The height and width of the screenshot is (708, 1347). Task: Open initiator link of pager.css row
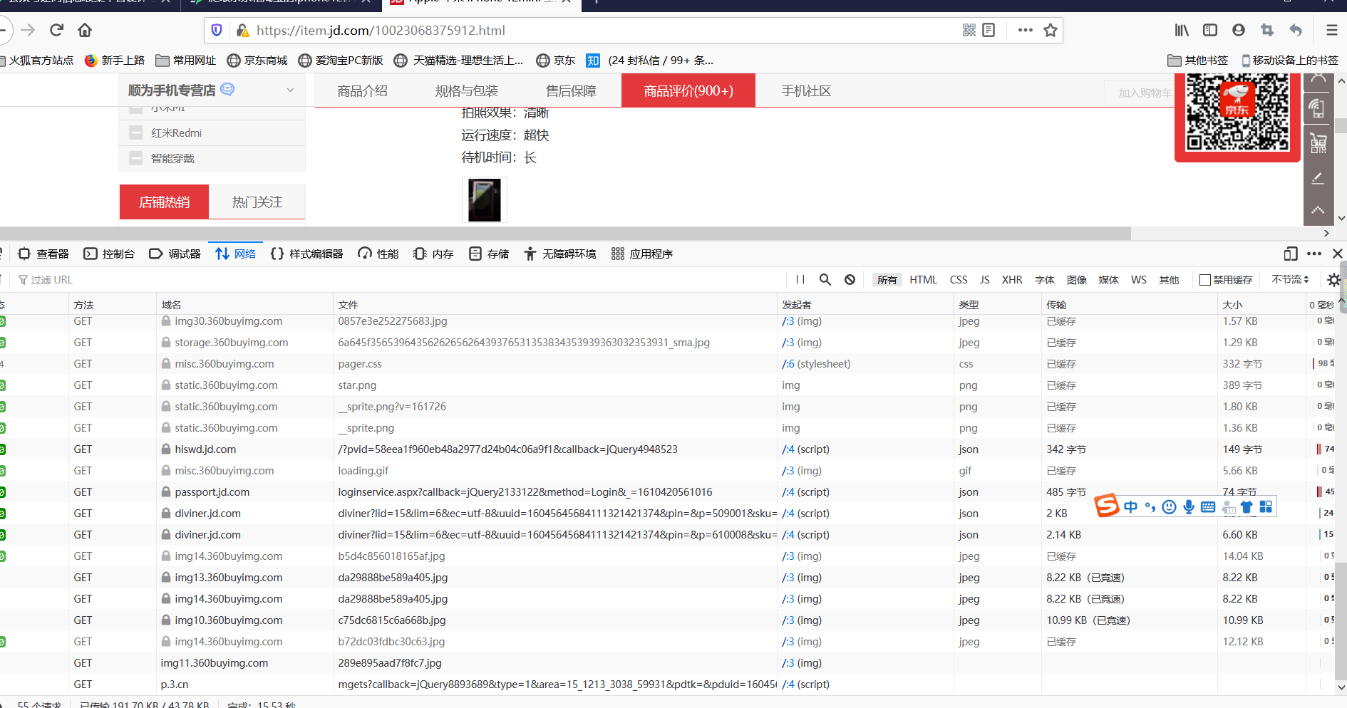[x=788, y=364]
